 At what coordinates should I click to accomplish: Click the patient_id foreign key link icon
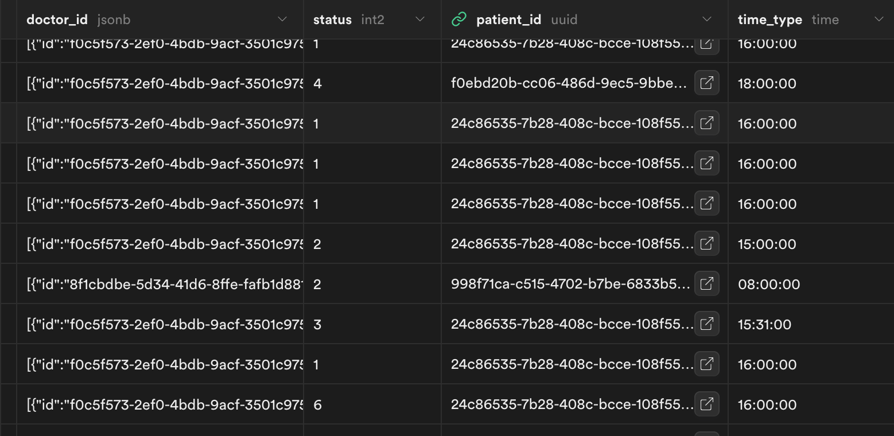point(459,20)
